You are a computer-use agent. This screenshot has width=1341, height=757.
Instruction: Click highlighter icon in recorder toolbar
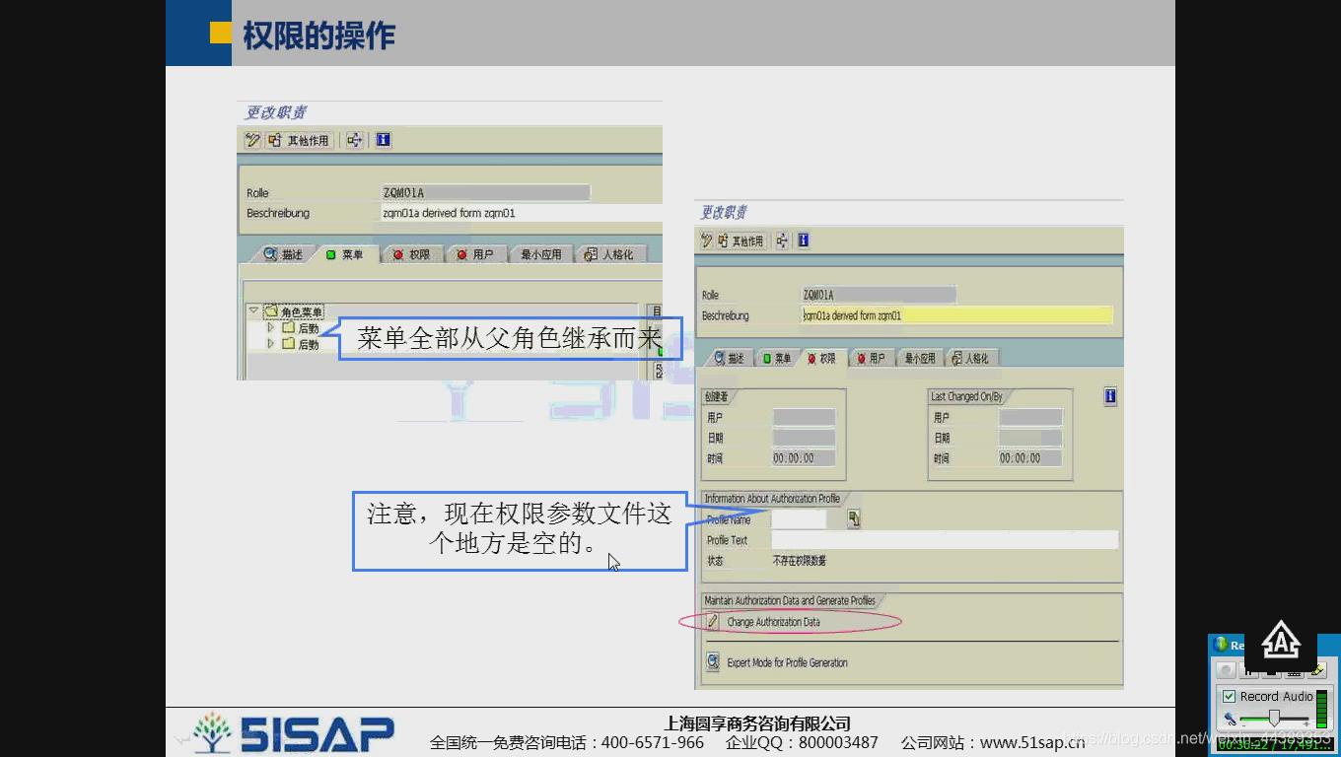tap(1318, 670)
